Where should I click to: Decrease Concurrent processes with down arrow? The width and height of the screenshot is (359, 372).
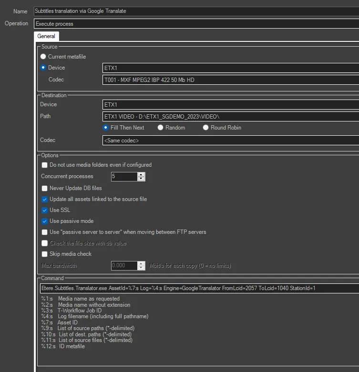pyautogui.click(x=141, y=179)
